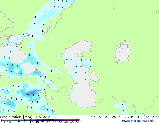The width and height of the screenshot is (159, 123).
Task: Click the '45' legend scale label
Action: click(x=72, y=122)
